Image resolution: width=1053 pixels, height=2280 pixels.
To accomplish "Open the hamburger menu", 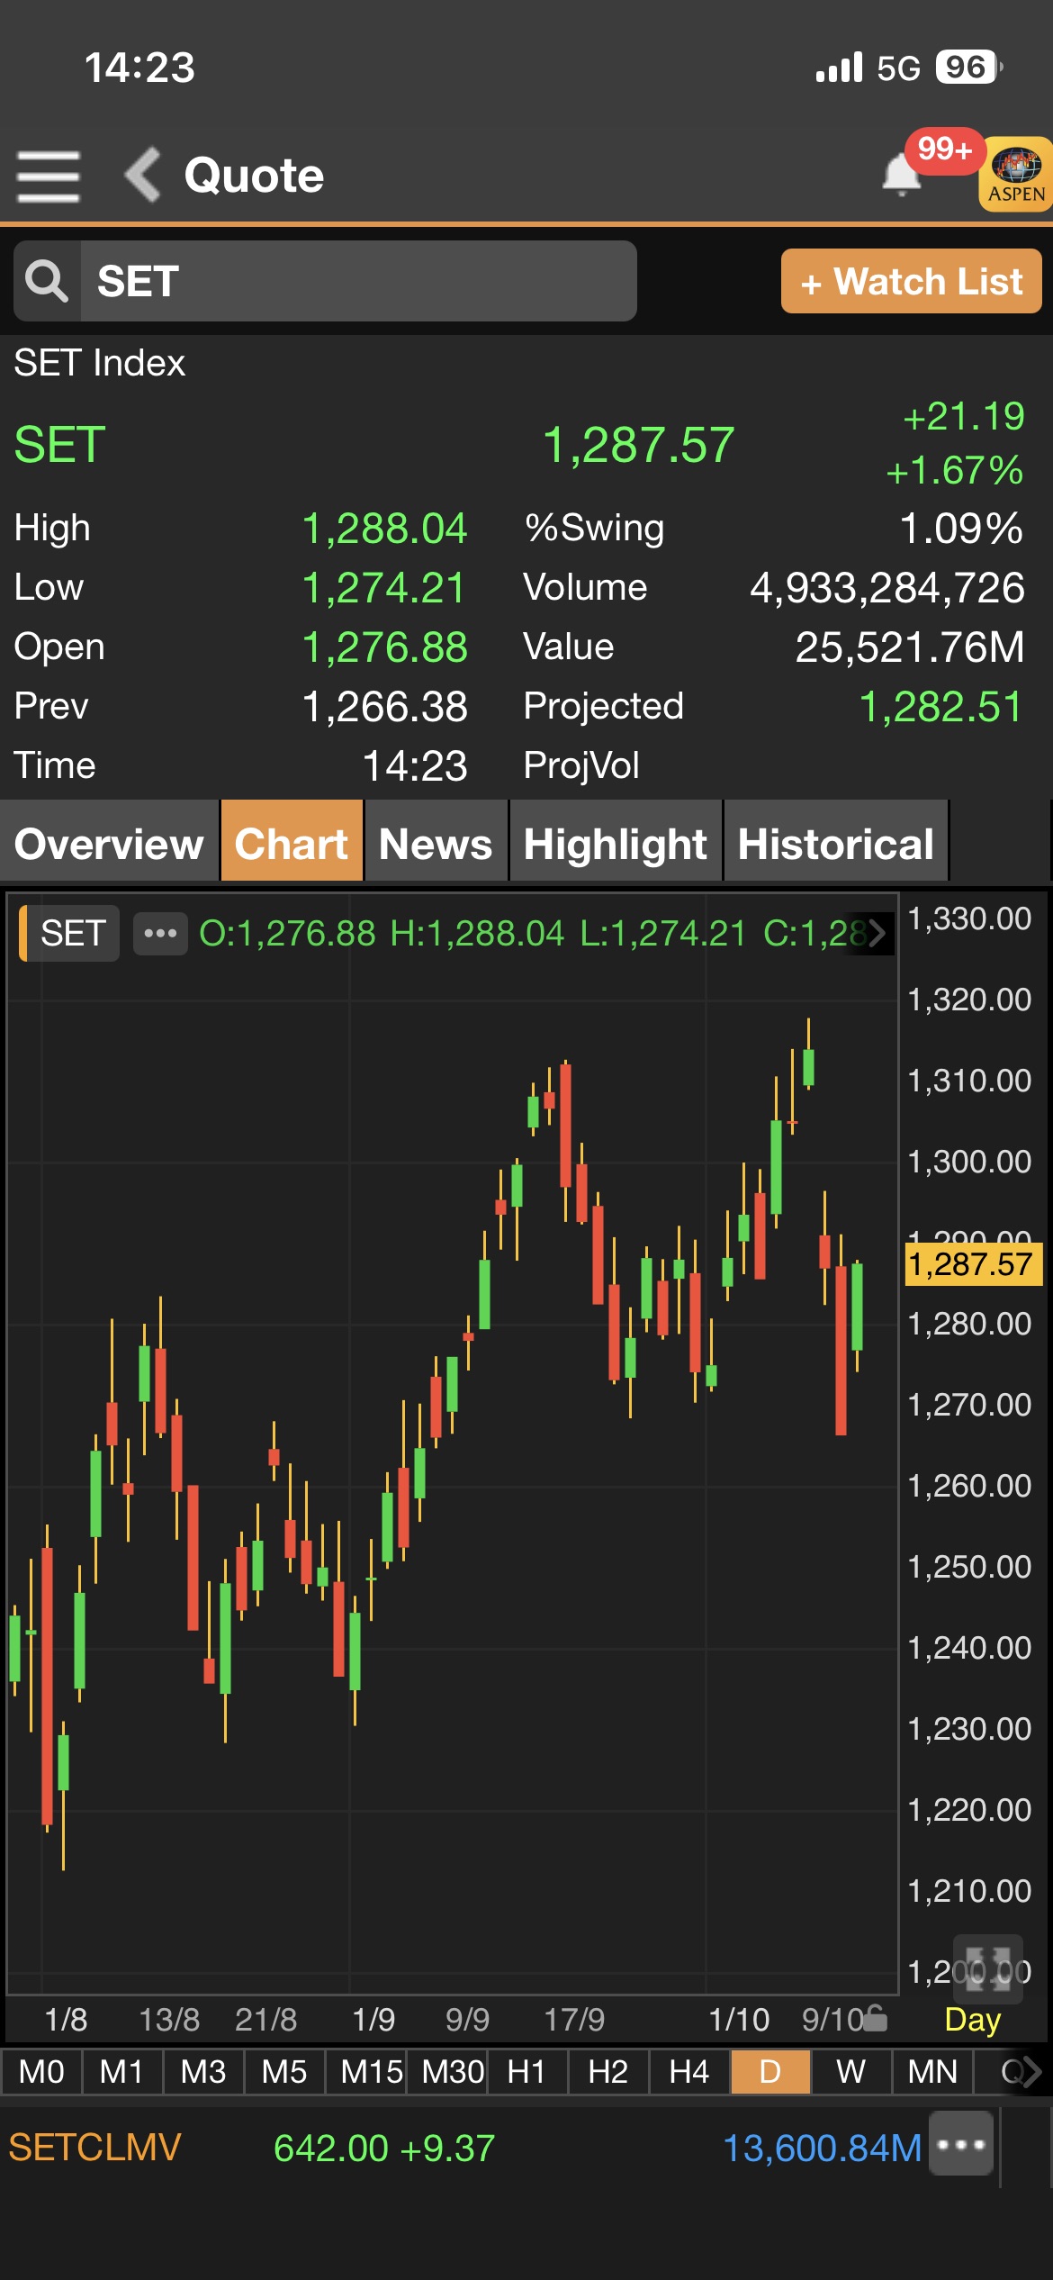I will (x=49, y=176).
